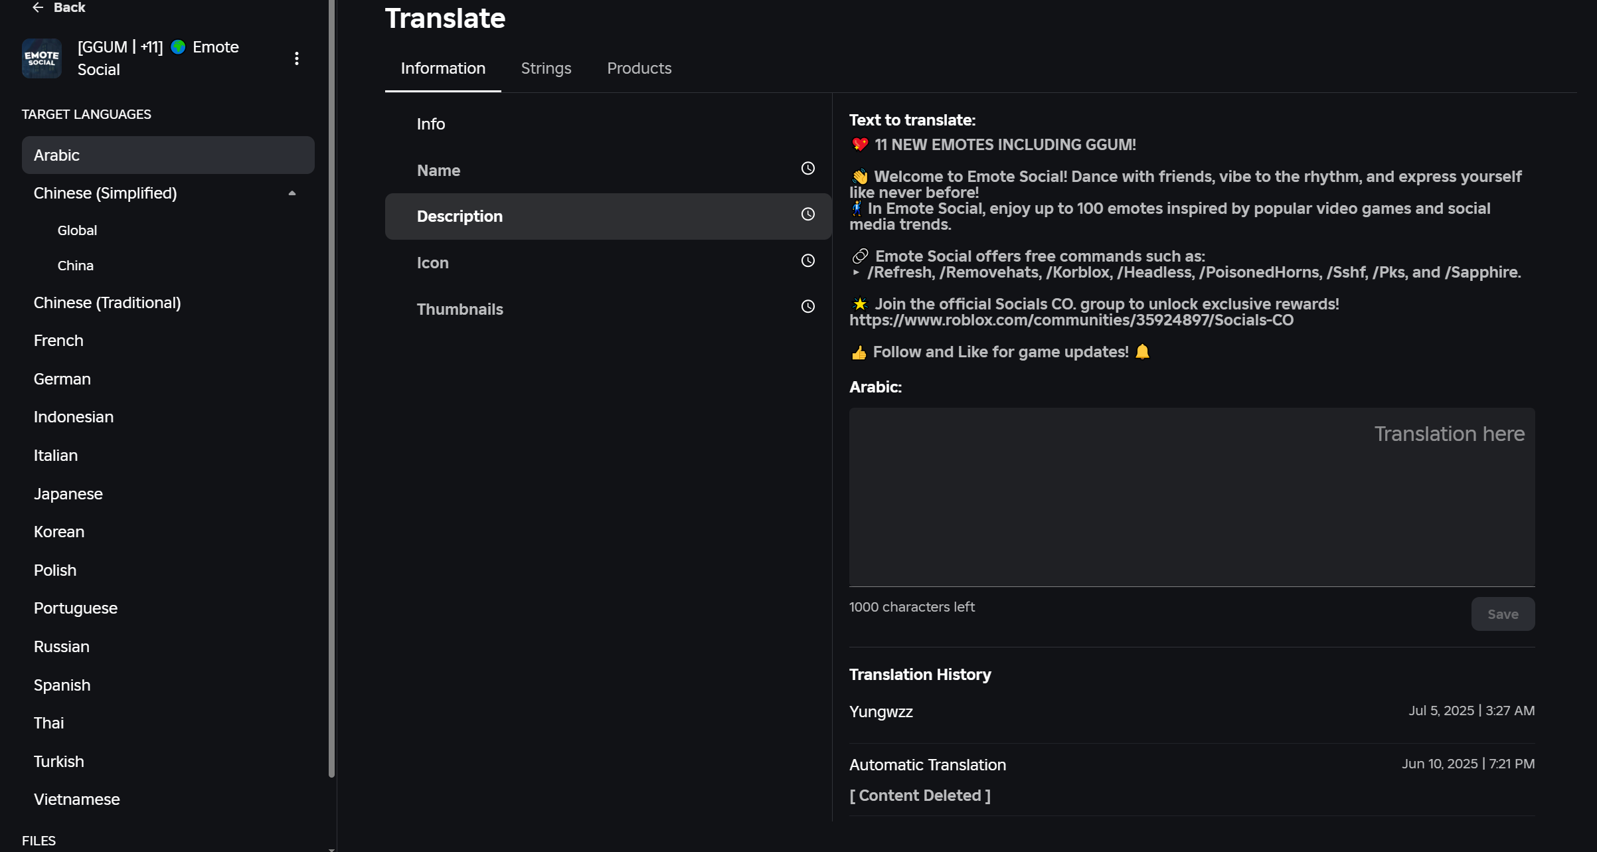This screenshot has height=852, width=1597.
Task: Switch to the Strings tab
Action: (x=546, y=68)
